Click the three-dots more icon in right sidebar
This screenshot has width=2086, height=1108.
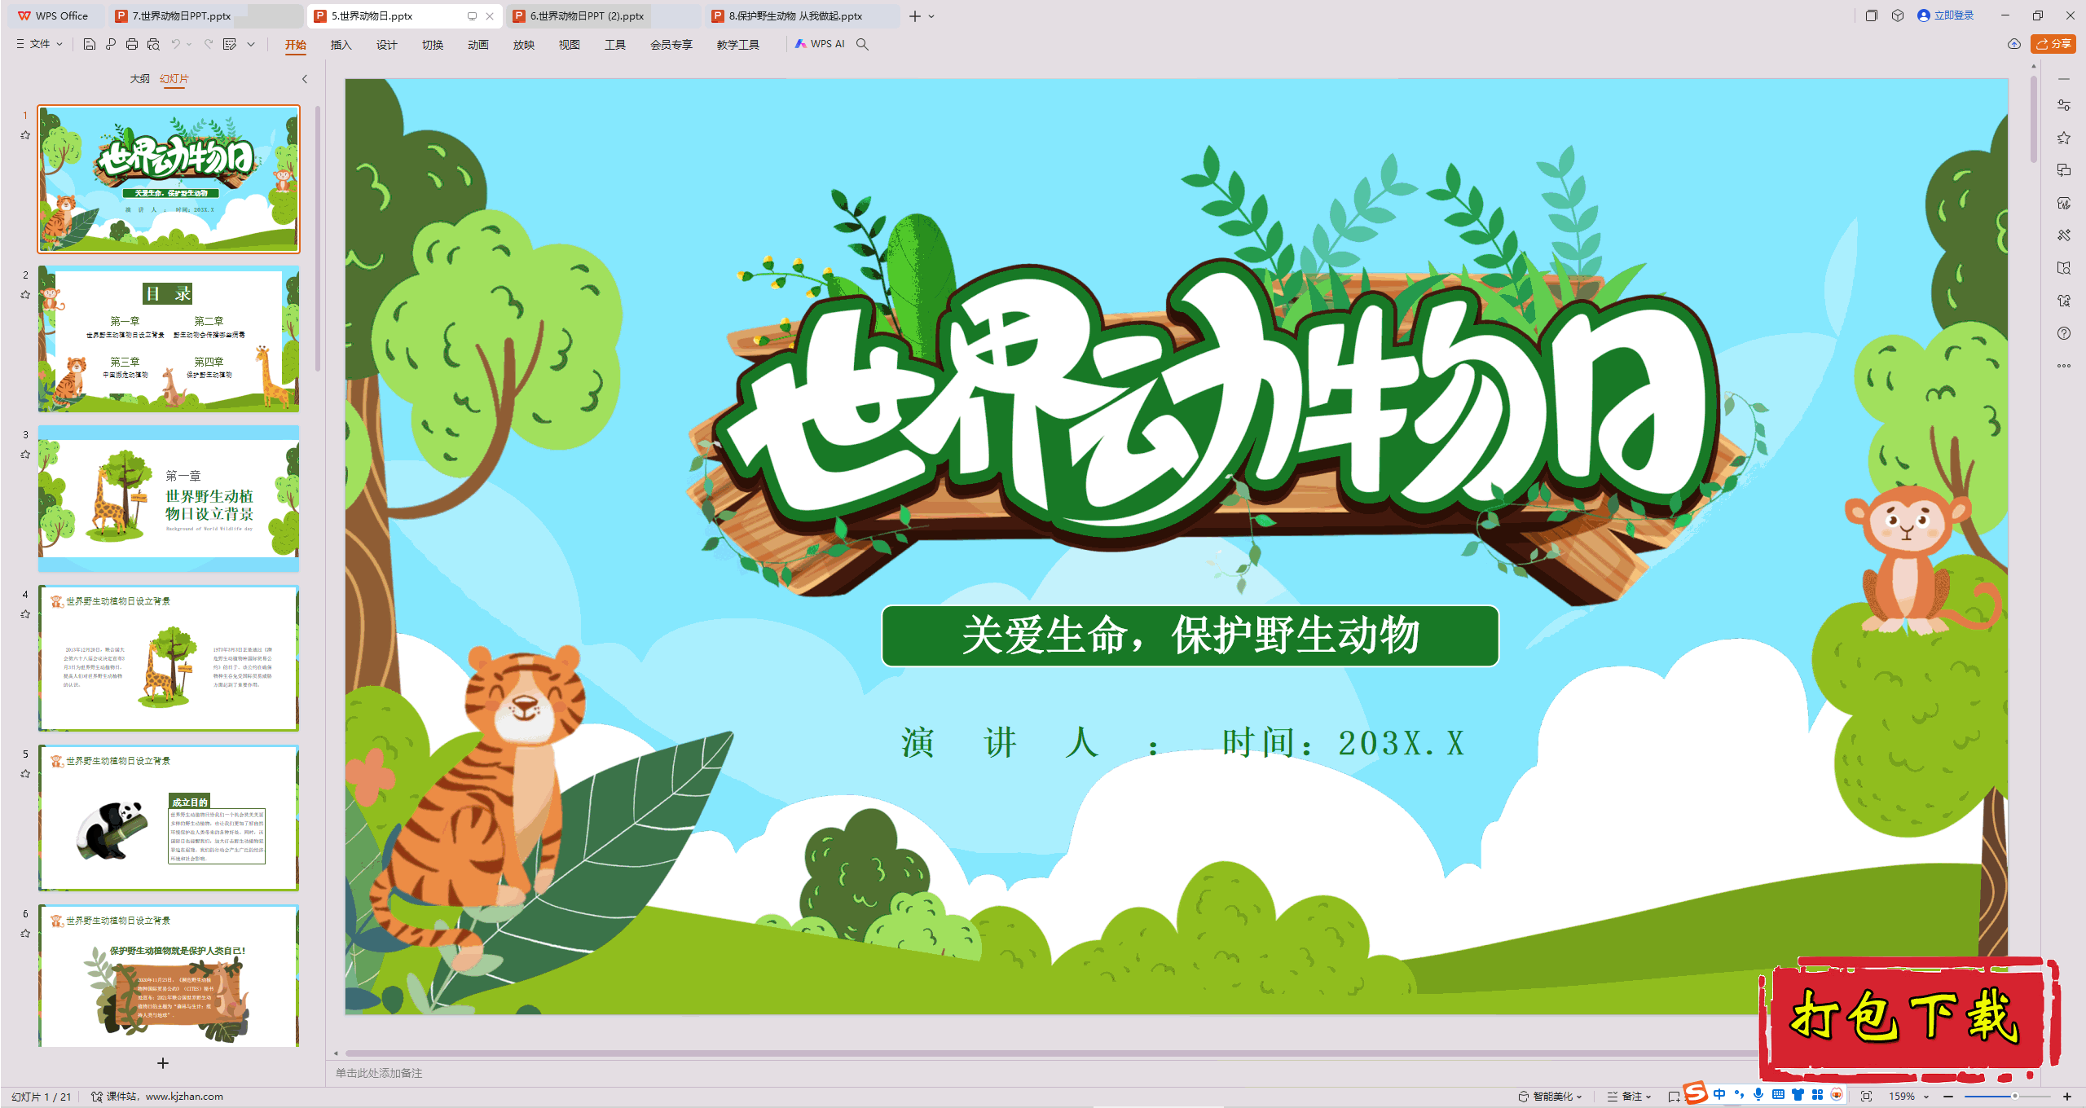coord(2064,366)
